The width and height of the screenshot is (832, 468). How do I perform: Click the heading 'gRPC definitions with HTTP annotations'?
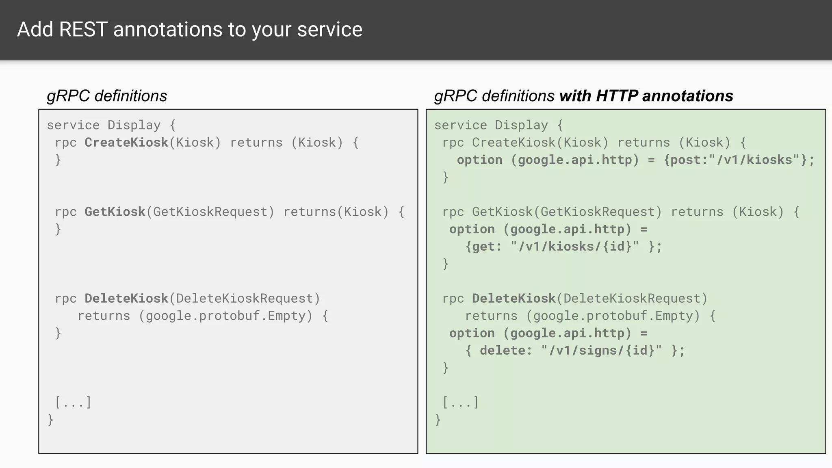584,96
